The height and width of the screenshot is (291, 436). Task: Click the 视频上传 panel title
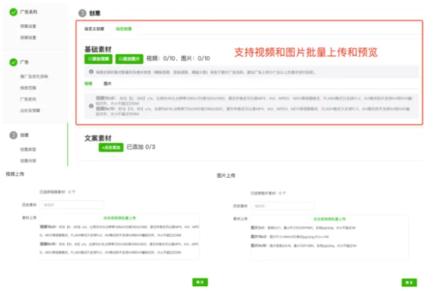pos(15,174)
